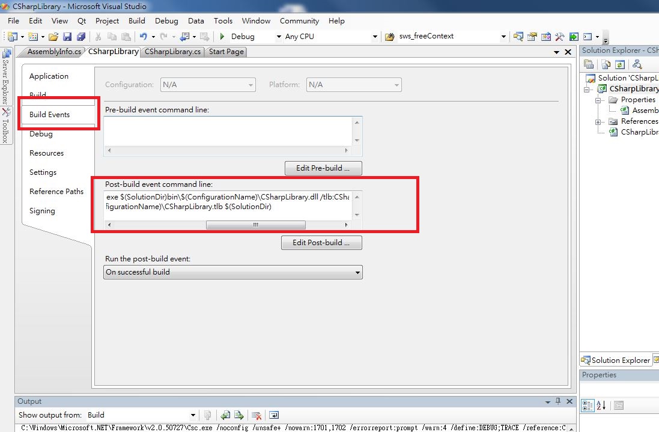Image resolution: width=659 pixels, height=432 pixels.
Task: Select the Debug settings page
Action: (x=41, y=135)
